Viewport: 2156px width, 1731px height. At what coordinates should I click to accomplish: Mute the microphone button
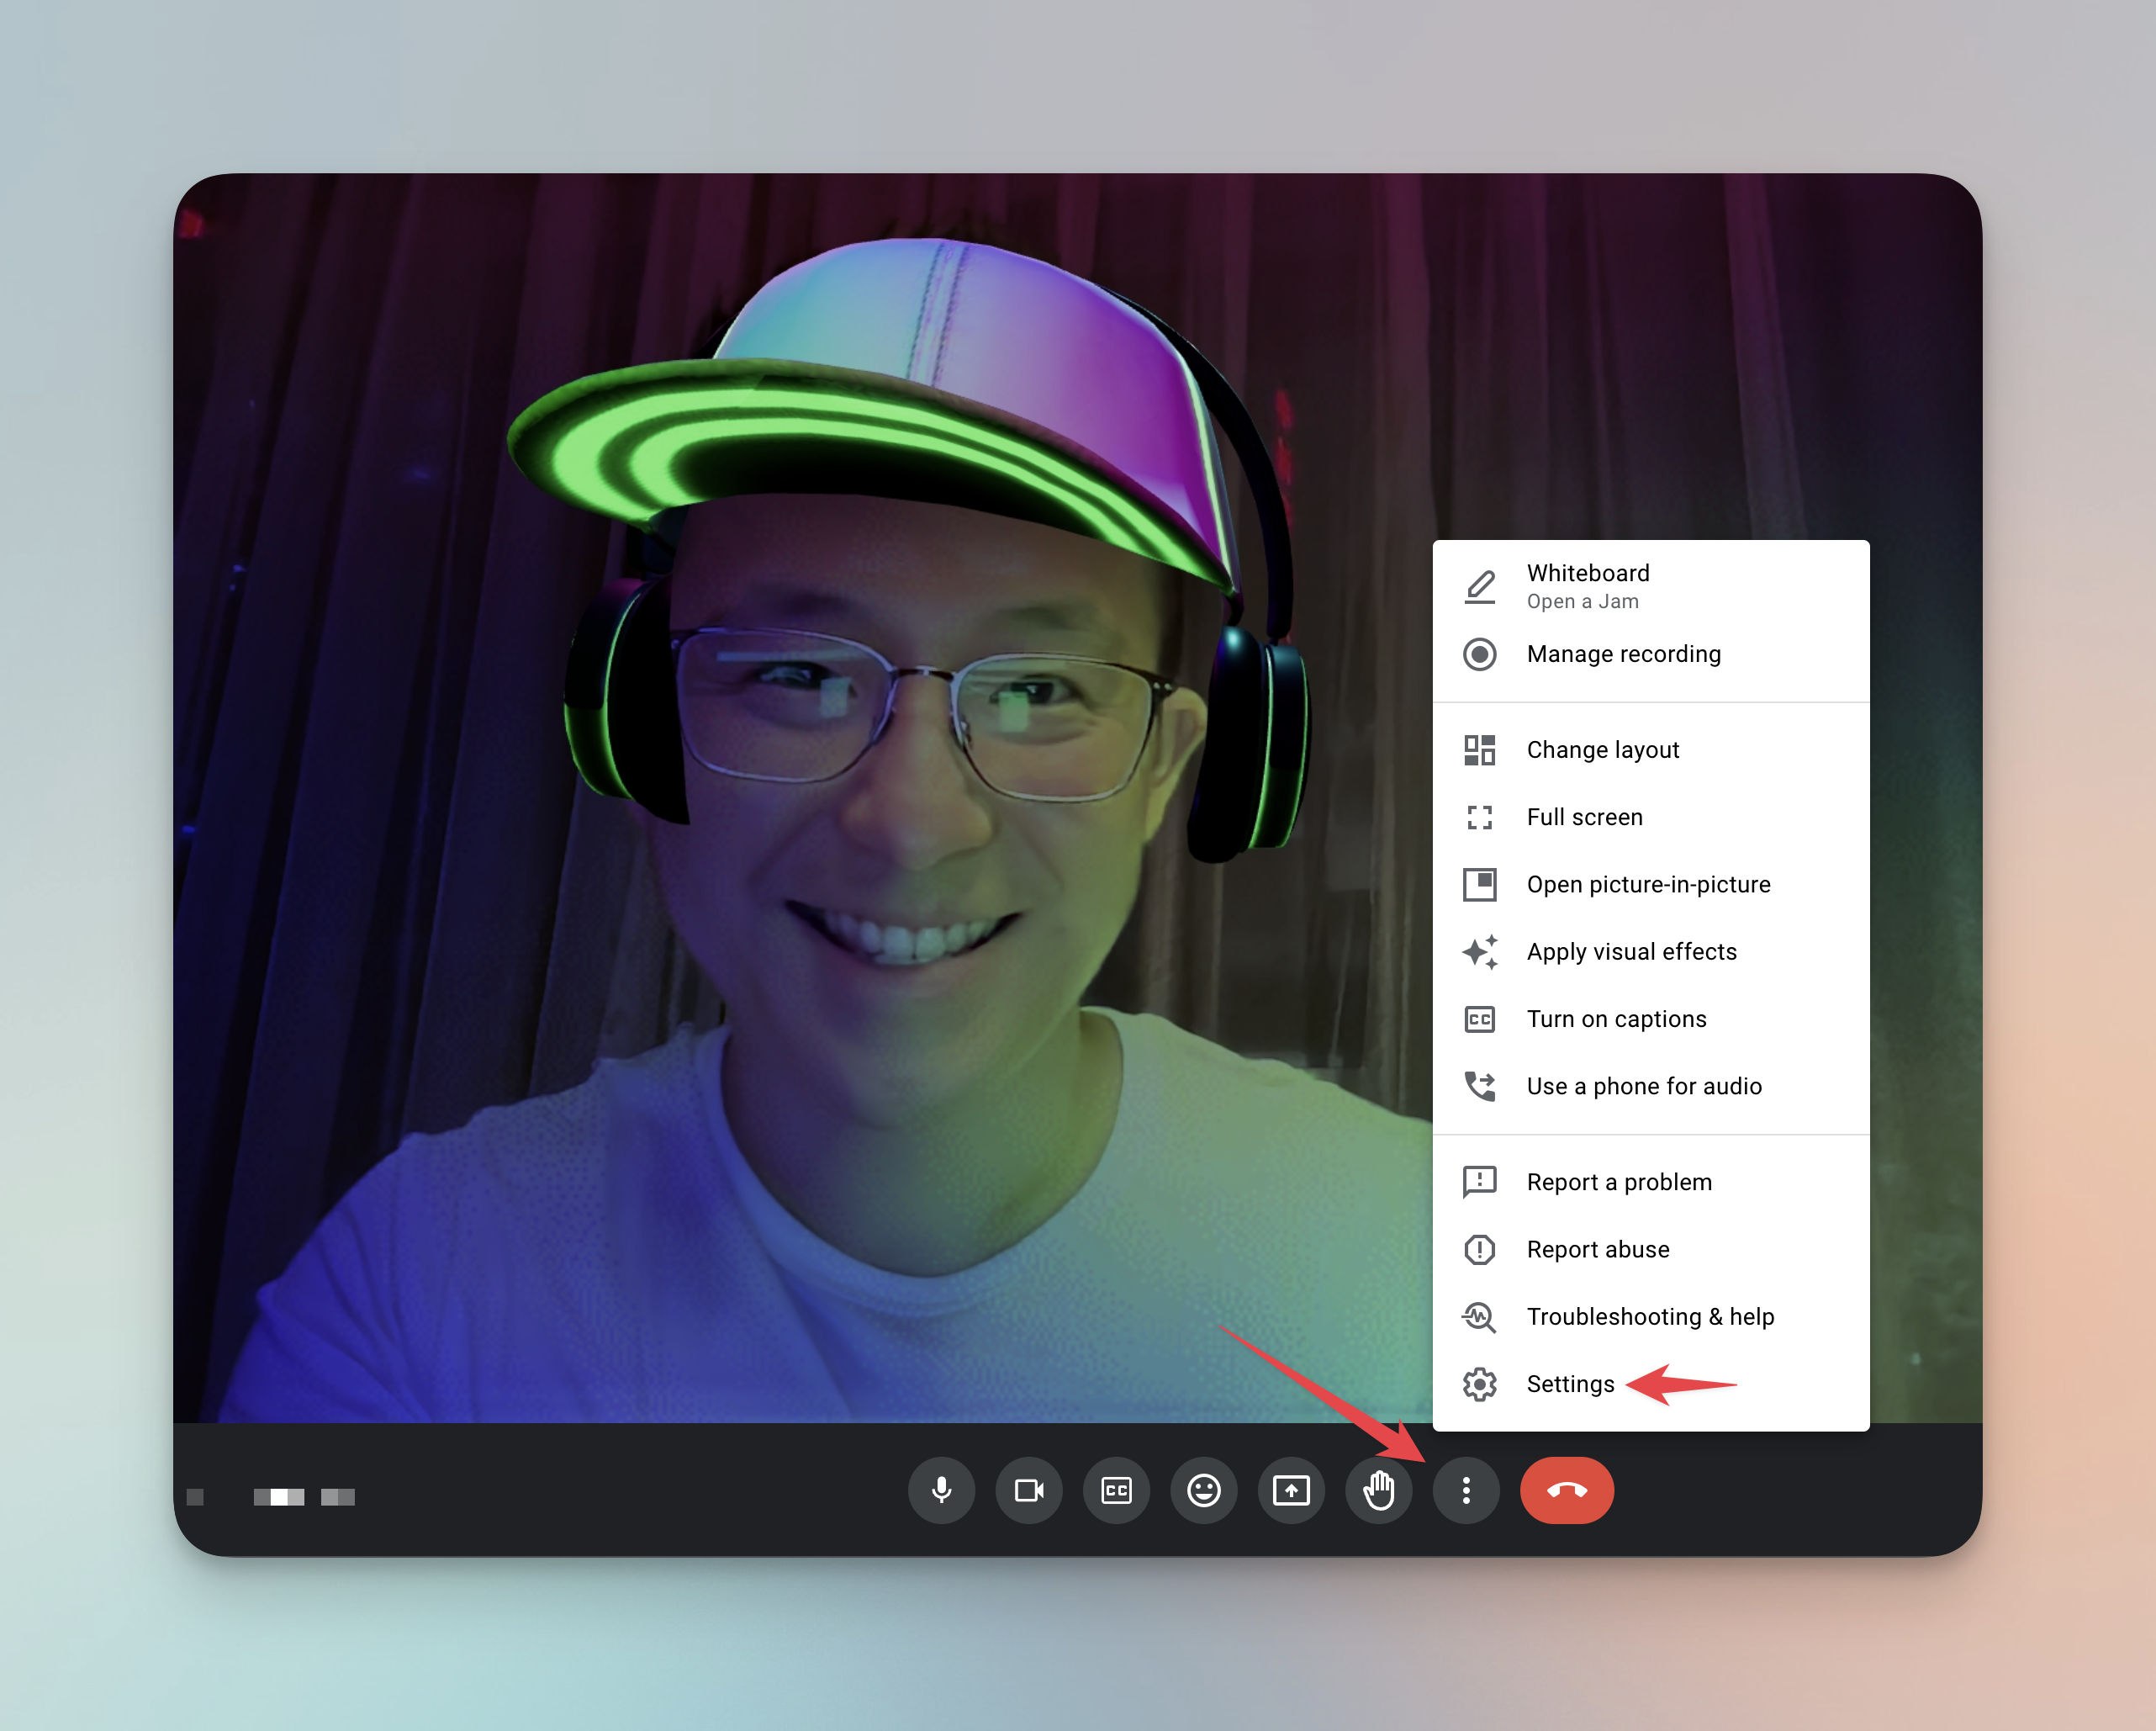click(941, 1490)
